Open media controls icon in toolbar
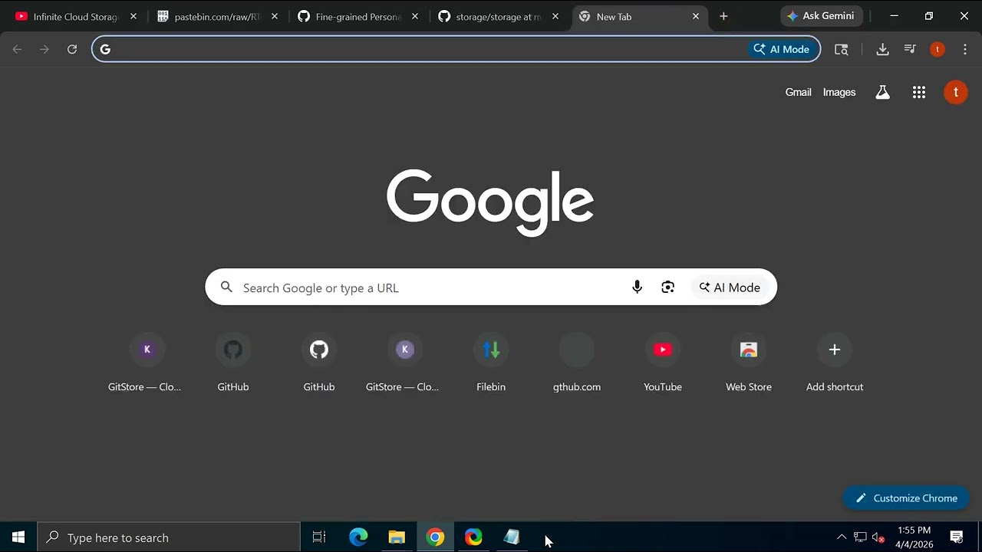 (910, 49)
